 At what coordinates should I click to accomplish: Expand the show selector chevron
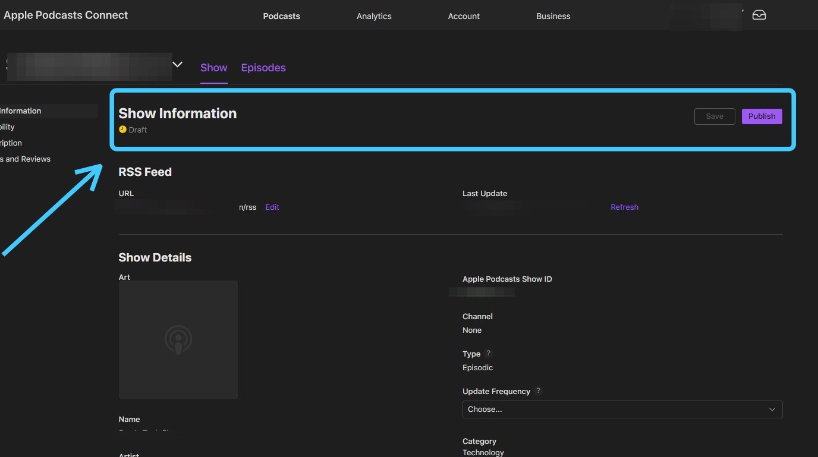pyautogui.click(x=177, y=65)
